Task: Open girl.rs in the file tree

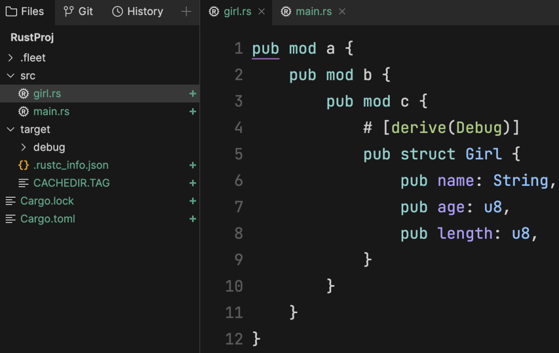Action: (100, 94)
